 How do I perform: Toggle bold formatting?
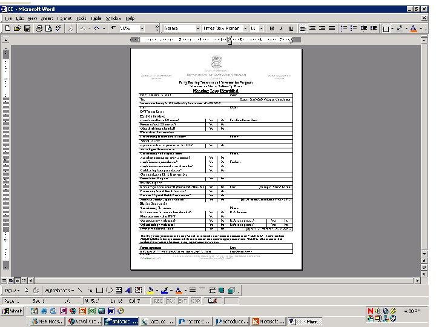click(272, 28)
